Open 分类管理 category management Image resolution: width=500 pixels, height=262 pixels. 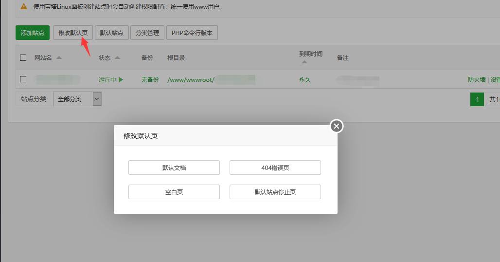(x=147, y=33)
